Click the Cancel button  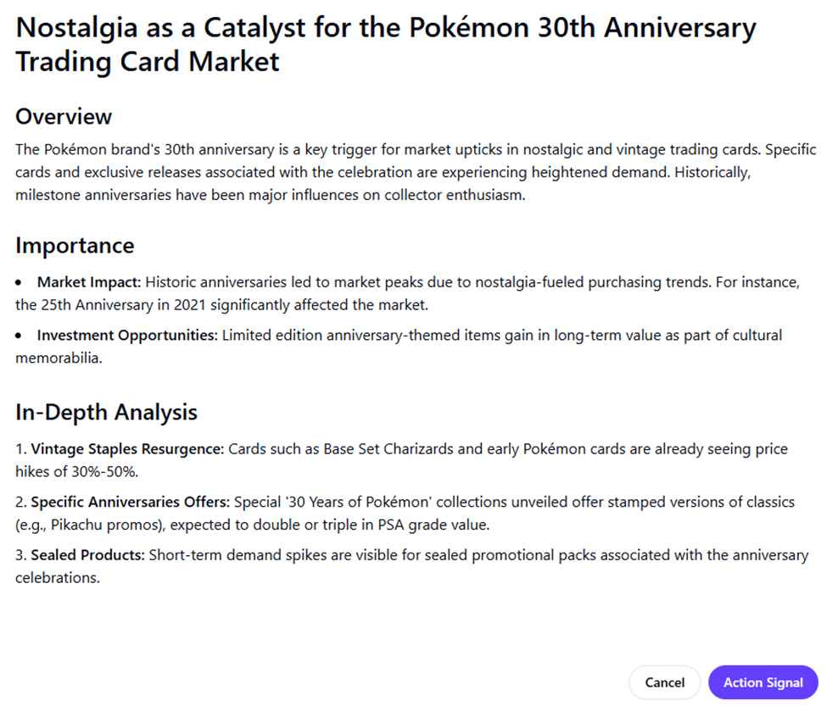pos(664,682)
